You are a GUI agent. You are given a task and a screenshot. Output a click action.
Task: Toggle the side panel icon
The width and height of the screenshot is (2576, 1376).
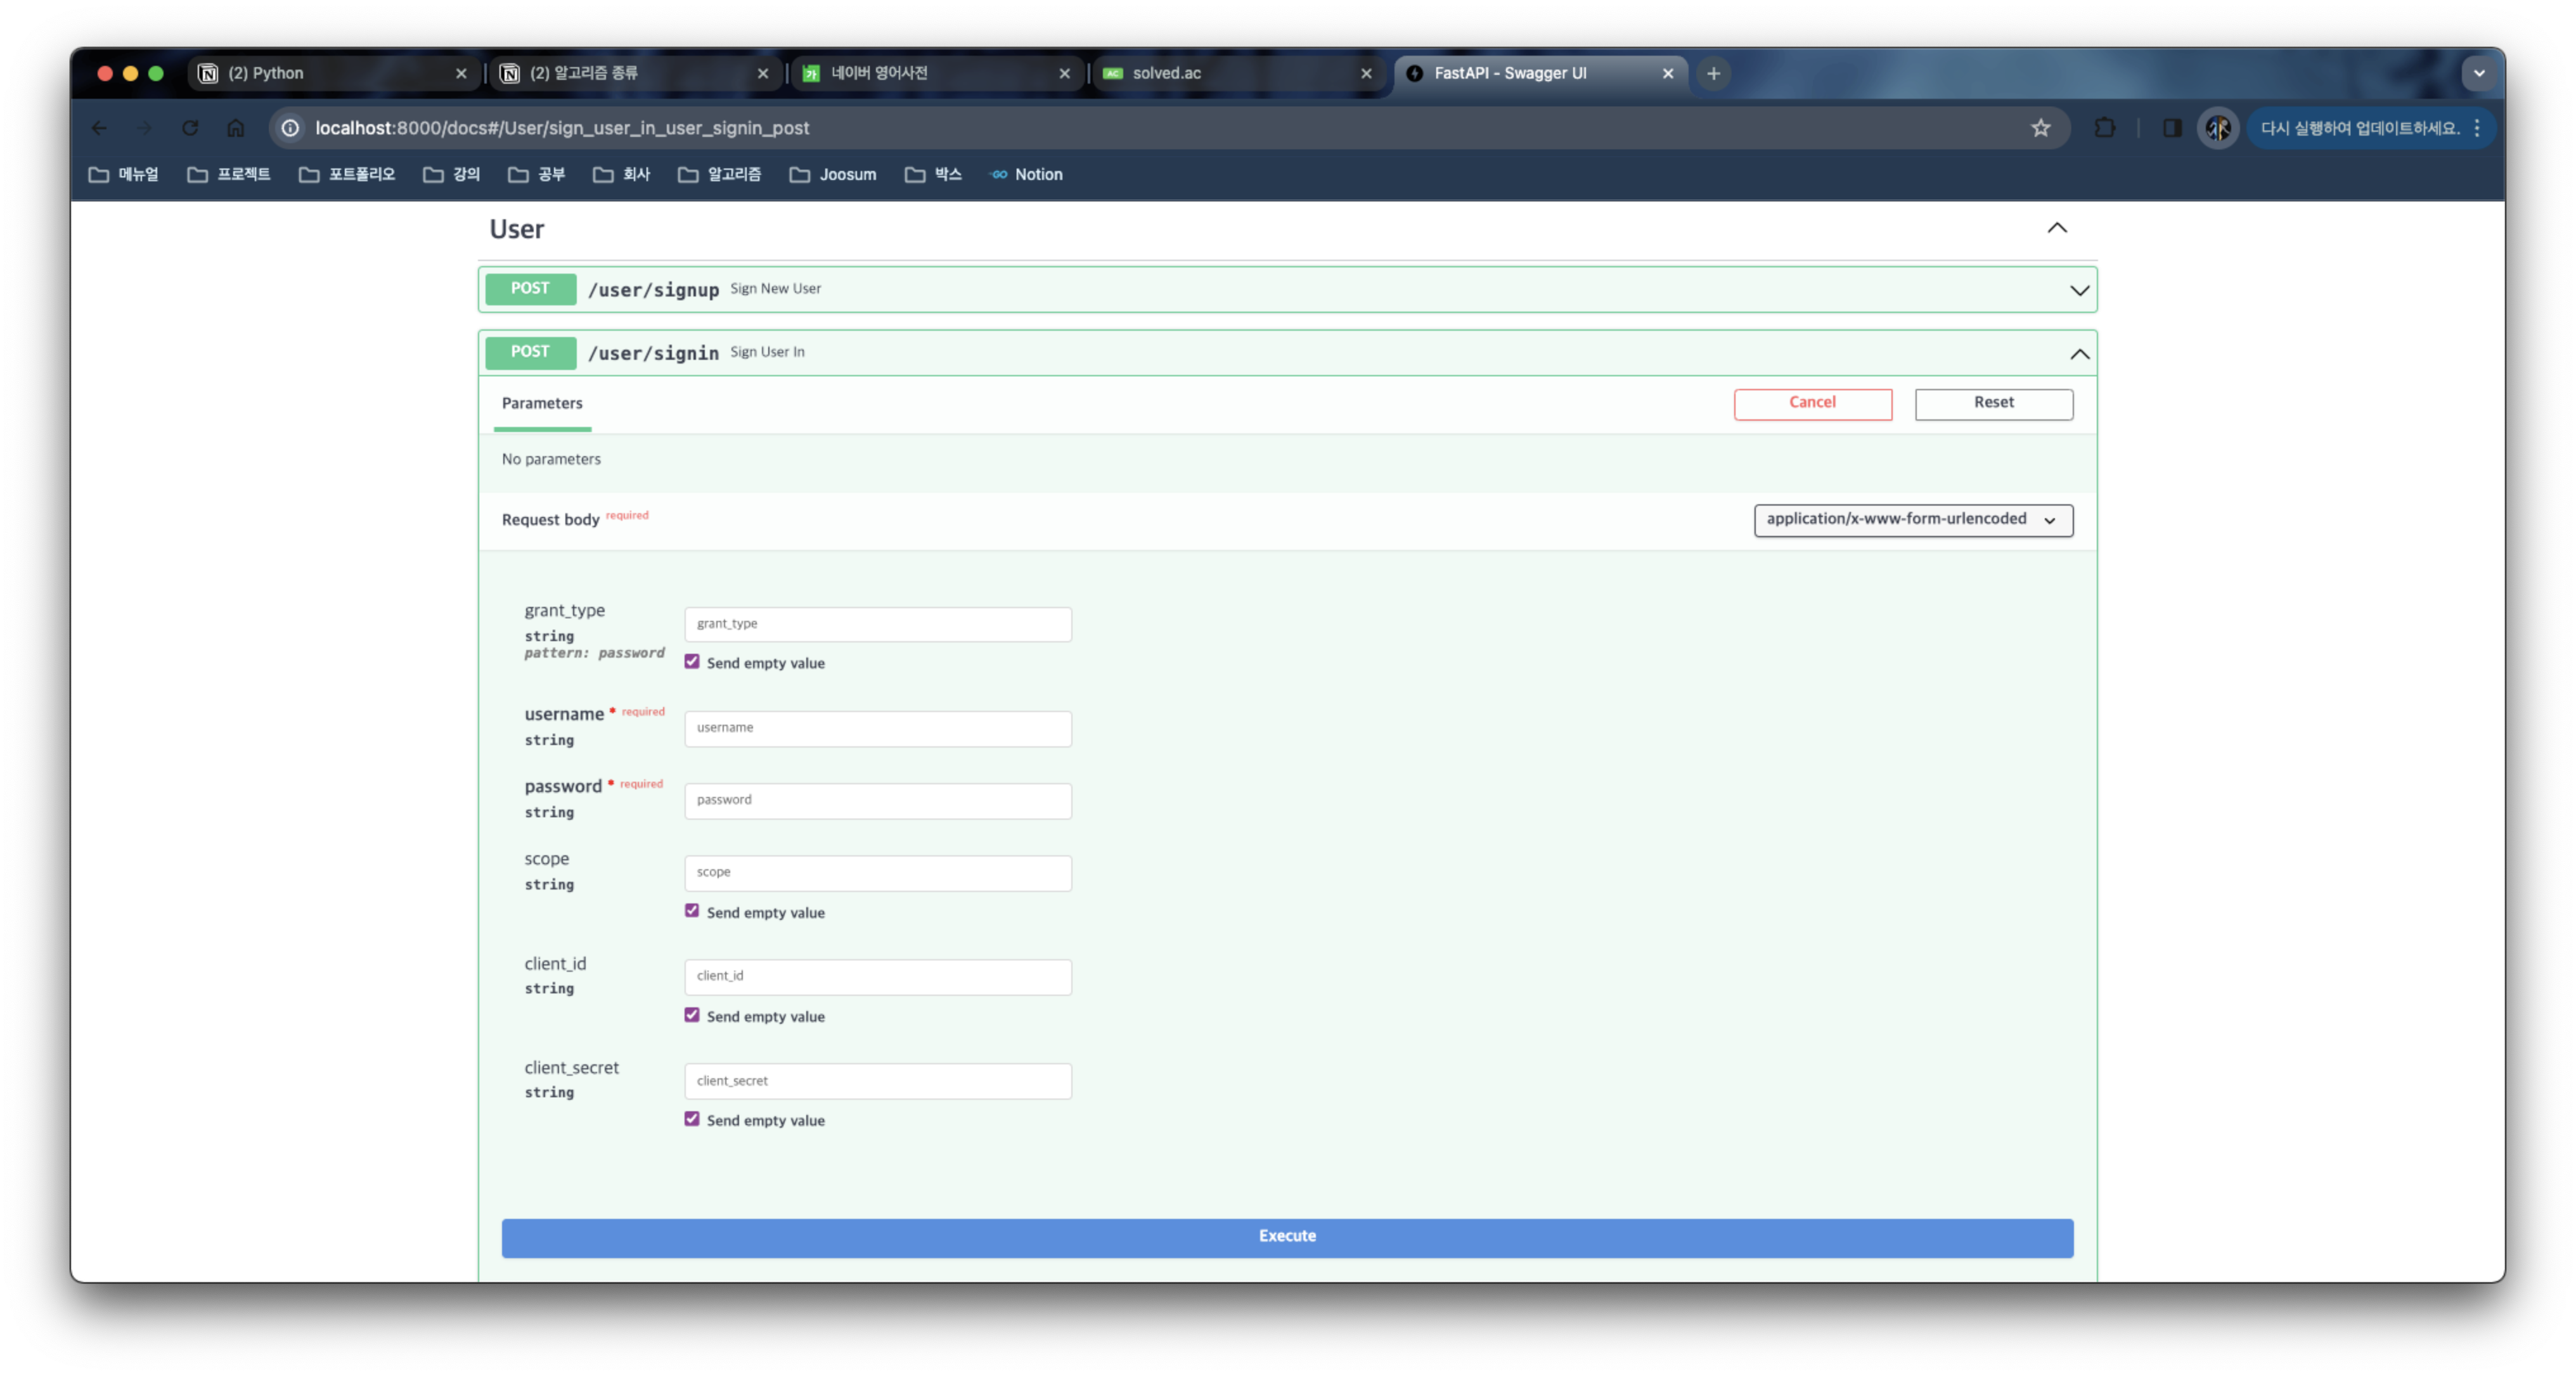(2172, 128)
